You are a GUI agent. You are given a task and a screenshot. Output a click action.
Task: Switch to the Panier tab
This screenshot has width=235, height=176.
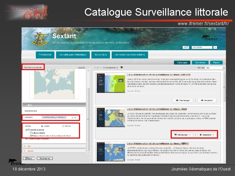click(216, 62)
